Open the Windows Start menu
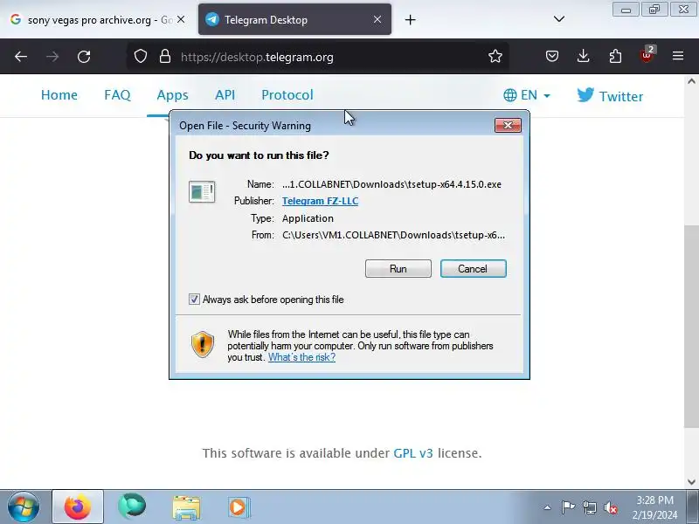This screenshot has width=699, height=524. coord(24,507)
